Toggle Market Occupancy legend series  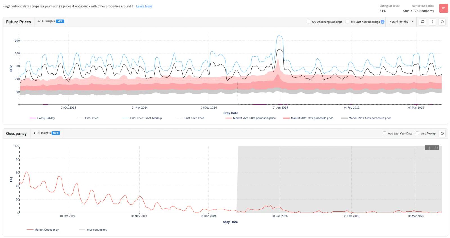pyautogui.click(x=42, y=230)
